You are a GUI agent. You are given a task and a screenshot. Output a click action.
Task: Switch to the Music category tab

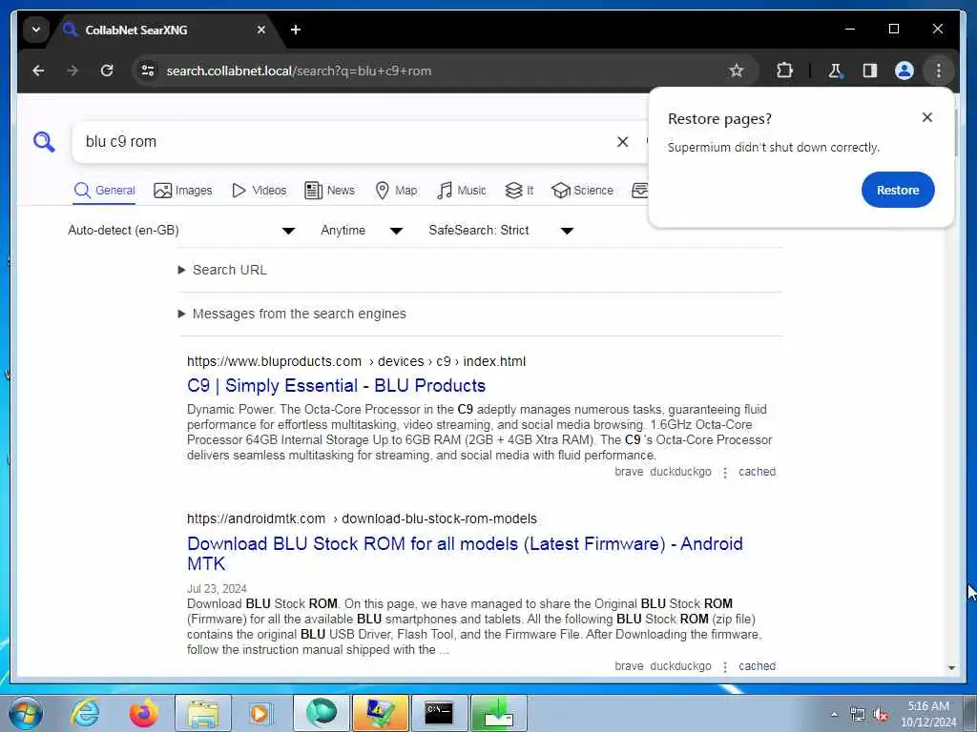461,191
